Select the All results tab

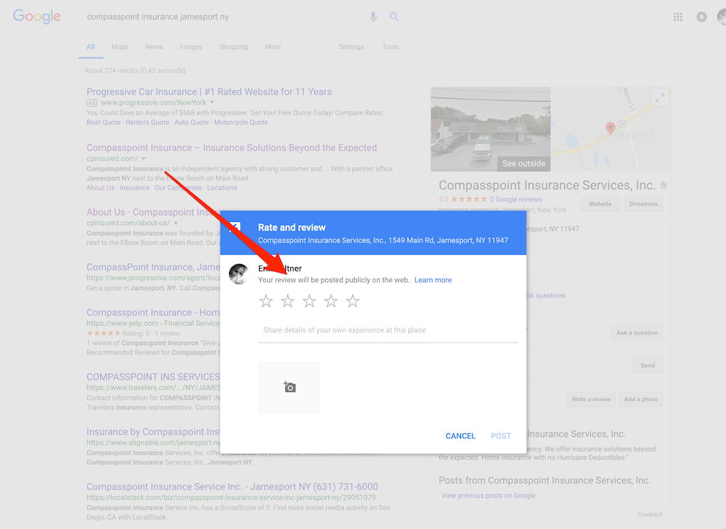click(91, 46)
